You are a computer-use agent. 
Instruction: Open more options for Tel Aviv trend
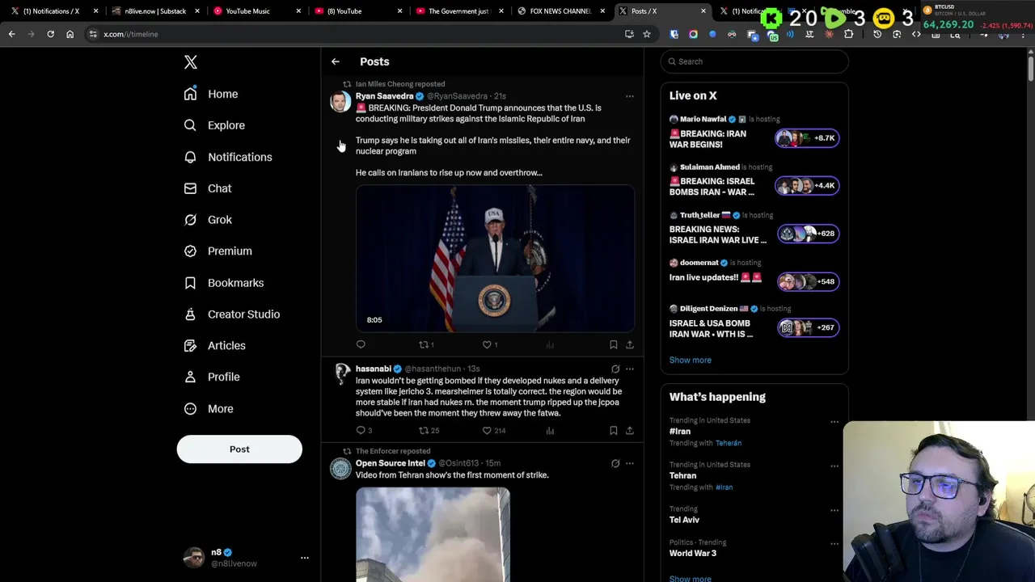pos(834,510)
